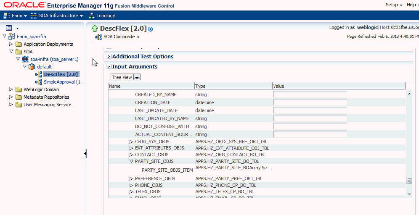Image resolution: width=419 pixels, height=215 pixels.
Task: Click the table vertical scrollbar thumb
Action: coord(409,180)
